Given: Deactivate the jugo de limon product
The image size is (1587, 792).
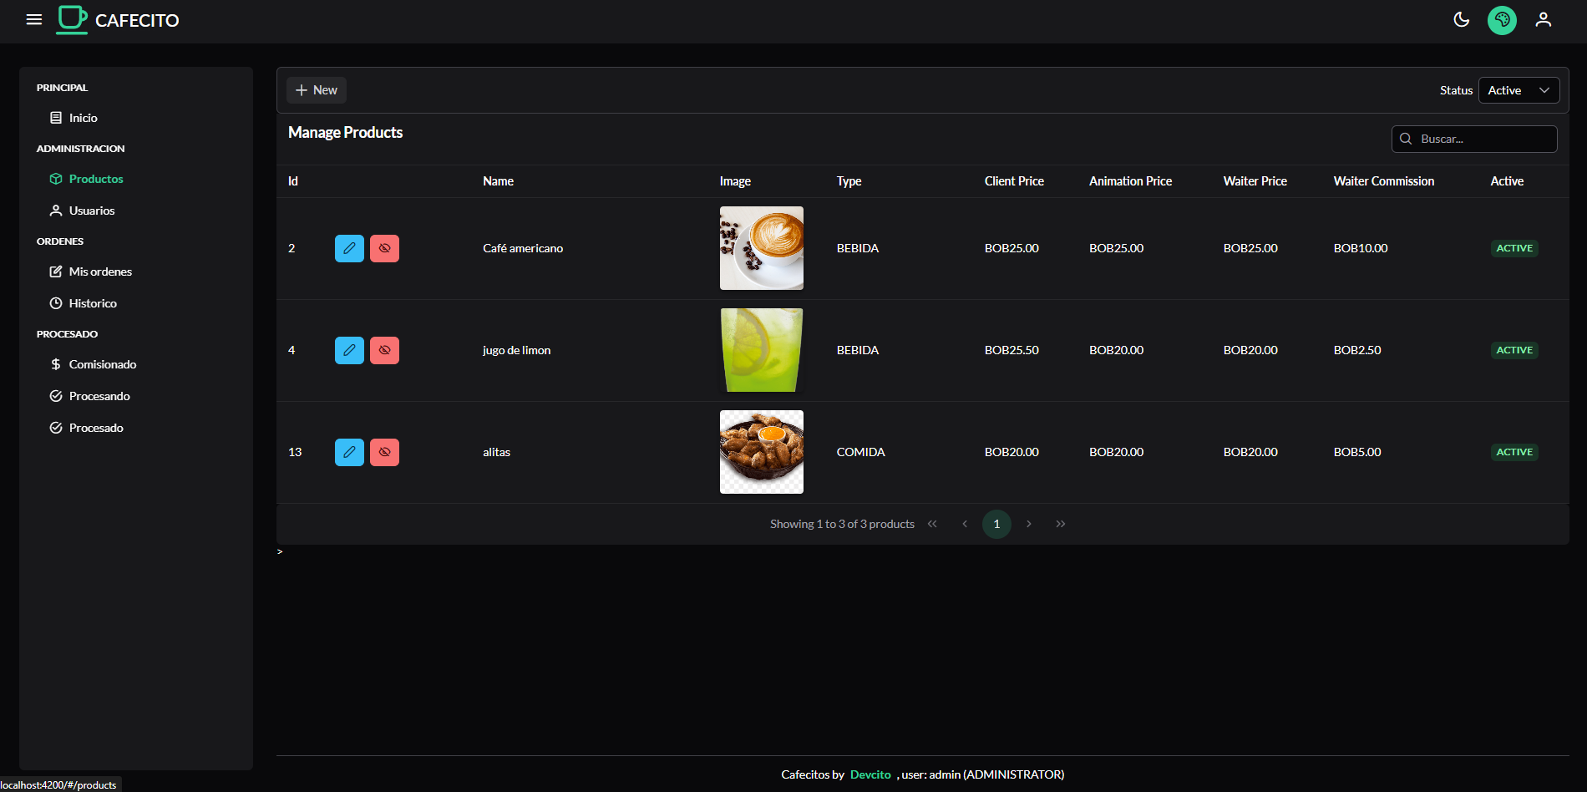Looking at the screenshot, I should coord(384,350).
